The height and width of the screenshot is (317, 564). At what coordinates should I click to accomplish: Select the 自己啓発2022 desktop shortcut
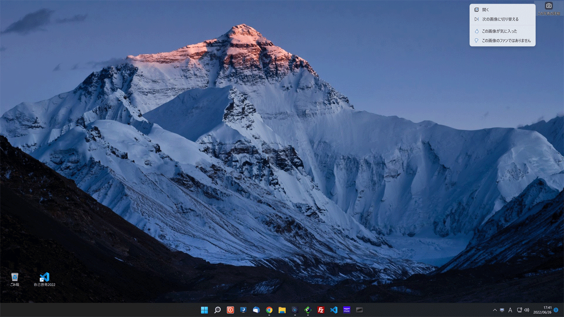click(45, 280)
